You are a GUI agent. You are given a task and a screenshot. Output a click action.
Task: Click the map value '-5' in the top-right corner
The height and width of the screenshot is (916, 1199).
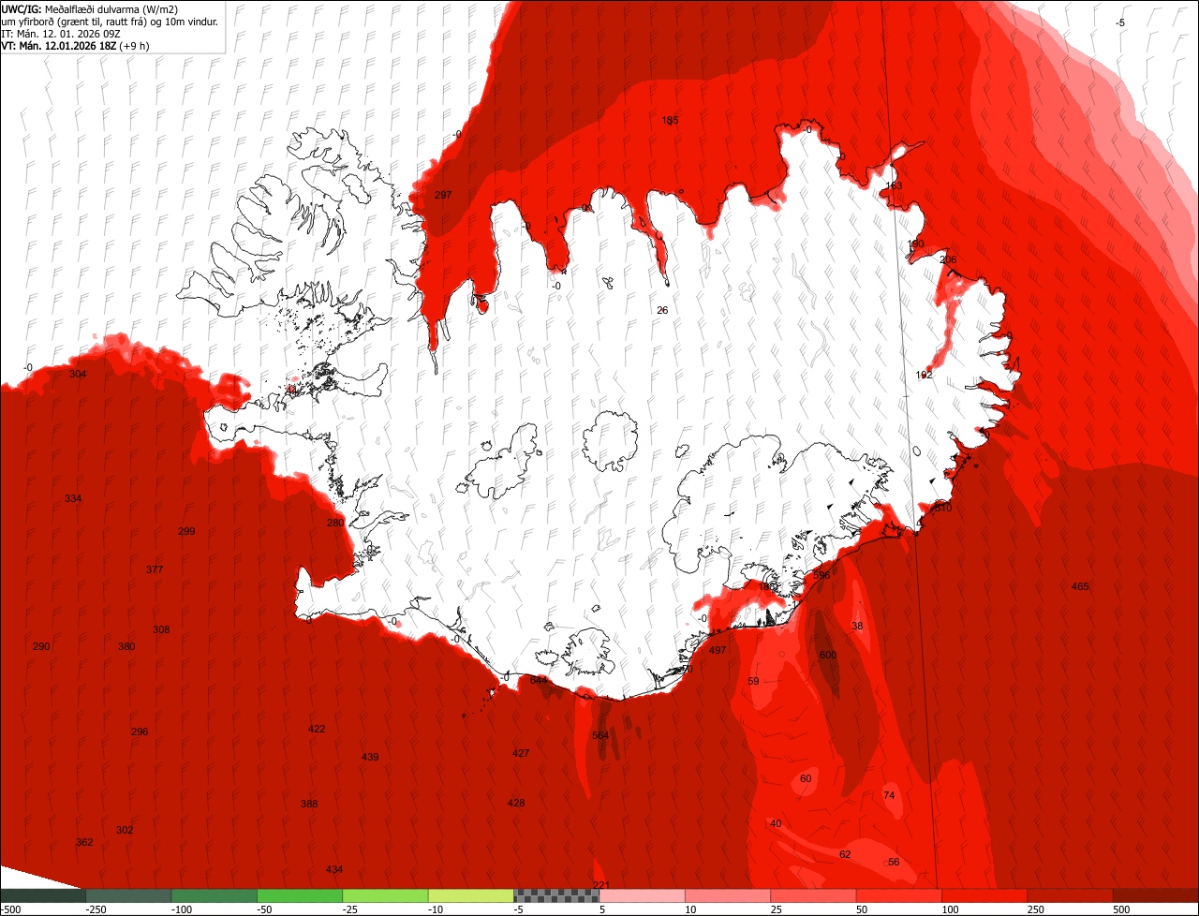pyautogui.click(x=1120, y=22)
